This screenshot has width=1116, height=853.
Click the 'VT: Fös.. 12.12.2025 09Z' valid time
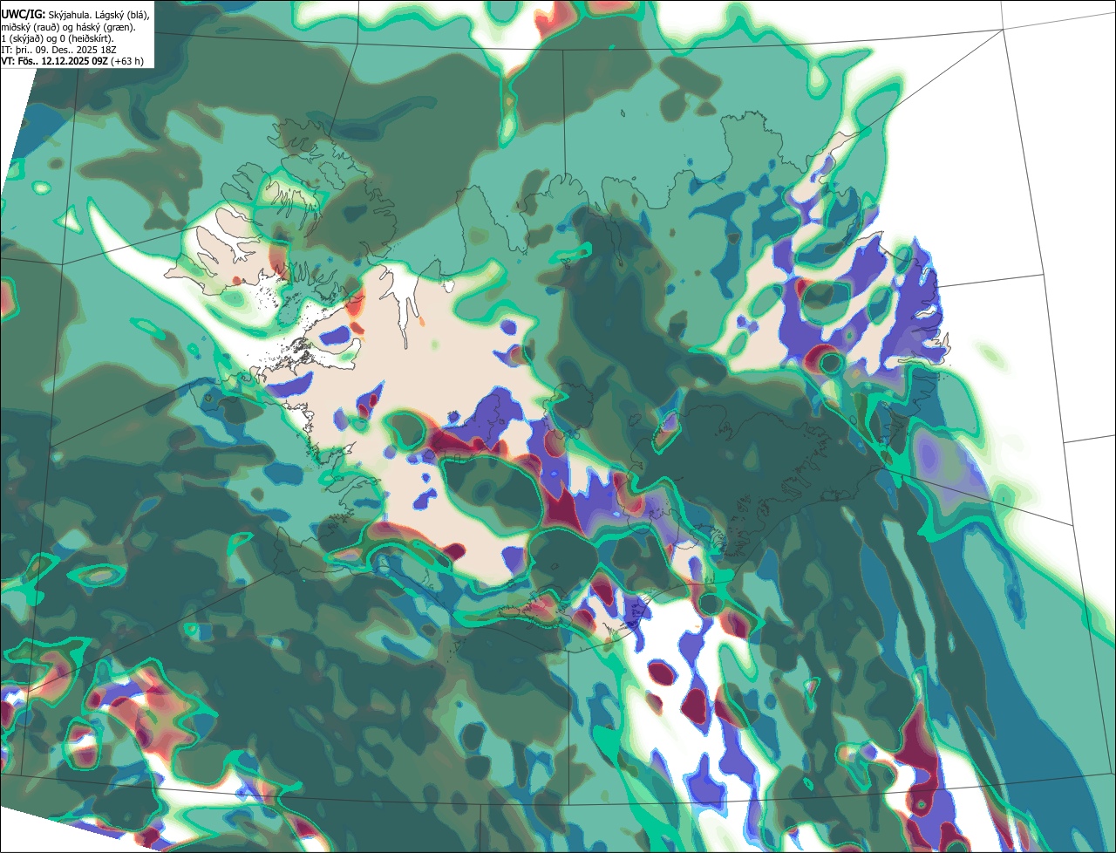point(55,61)
